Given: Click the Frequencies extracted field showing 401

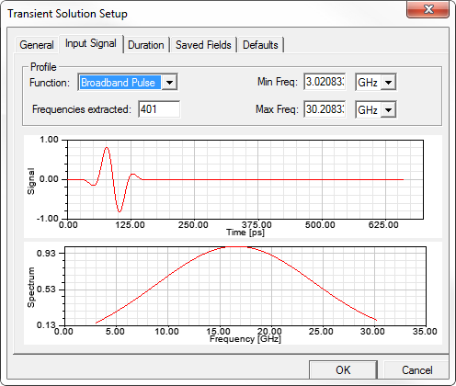Looking at the screenshot, I should (159, 109).
